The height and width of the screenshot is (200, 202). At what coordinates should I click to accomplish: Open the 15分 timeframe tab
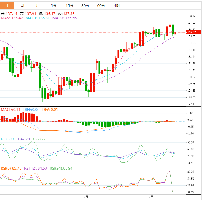[x=70, y=5]
